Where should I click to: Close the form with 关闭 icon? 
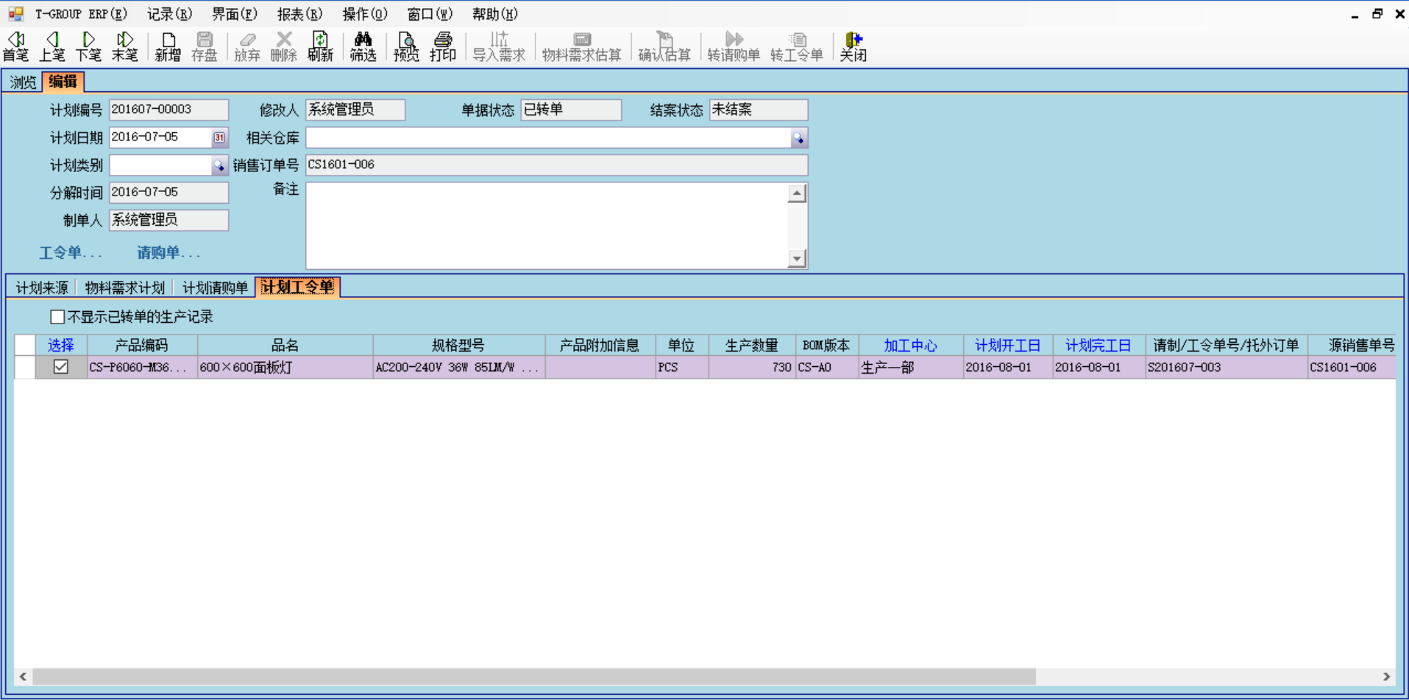853,46
